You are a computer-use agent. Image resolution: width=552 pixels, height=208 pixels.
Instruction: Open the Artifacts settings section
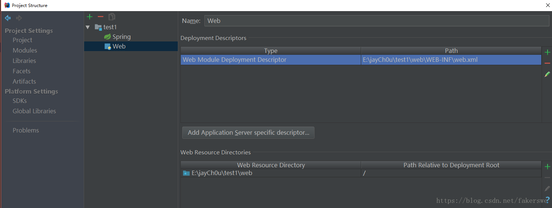tap(24, 81)
